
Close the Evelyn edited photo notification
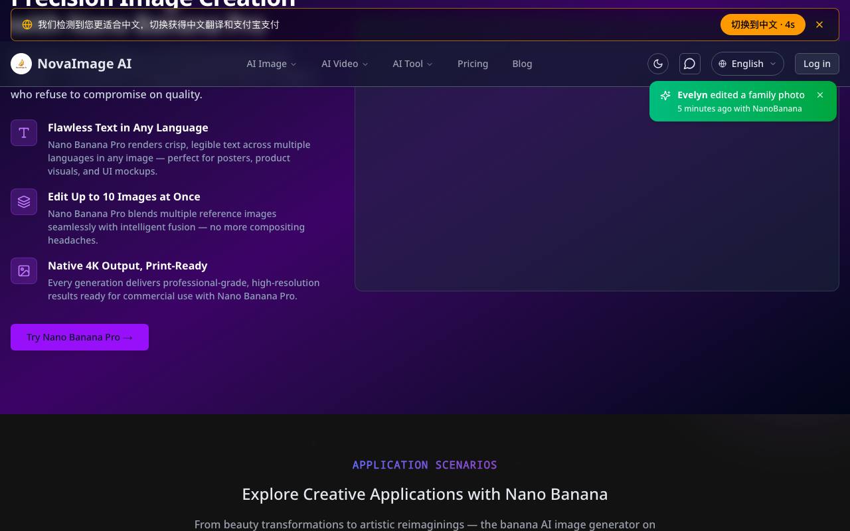click(820, 95)
